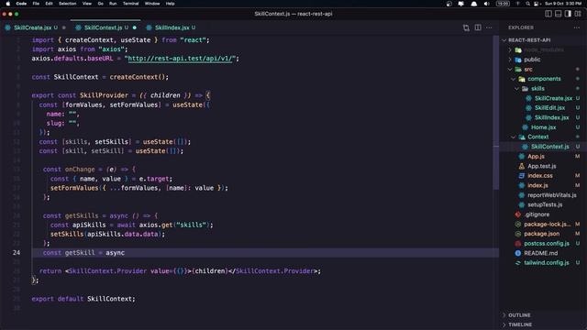Click Open Changes icon in editor toolbar

[466, 27]
